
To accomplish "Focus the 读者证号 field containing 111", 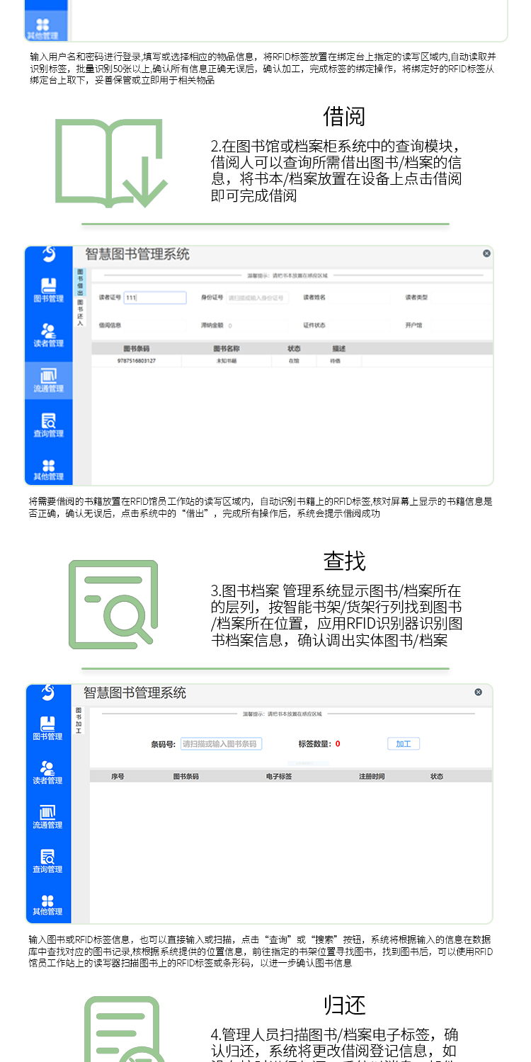I will 154,298.
